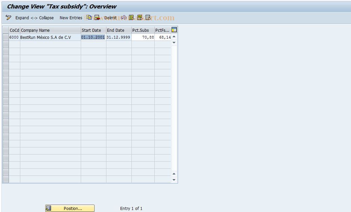Select the row for company 6000
This screenshot has height=212, width=351.
[x=6, y=37]
